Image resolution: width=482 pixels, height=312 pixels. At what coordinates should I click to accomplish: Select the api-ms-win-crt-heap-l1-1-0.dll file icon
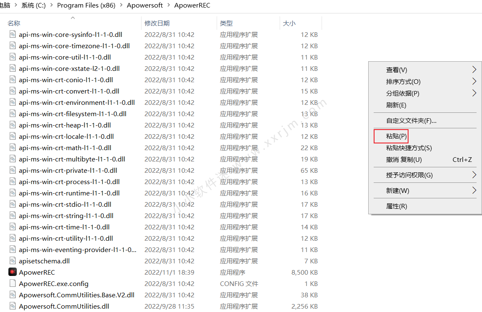13,125
